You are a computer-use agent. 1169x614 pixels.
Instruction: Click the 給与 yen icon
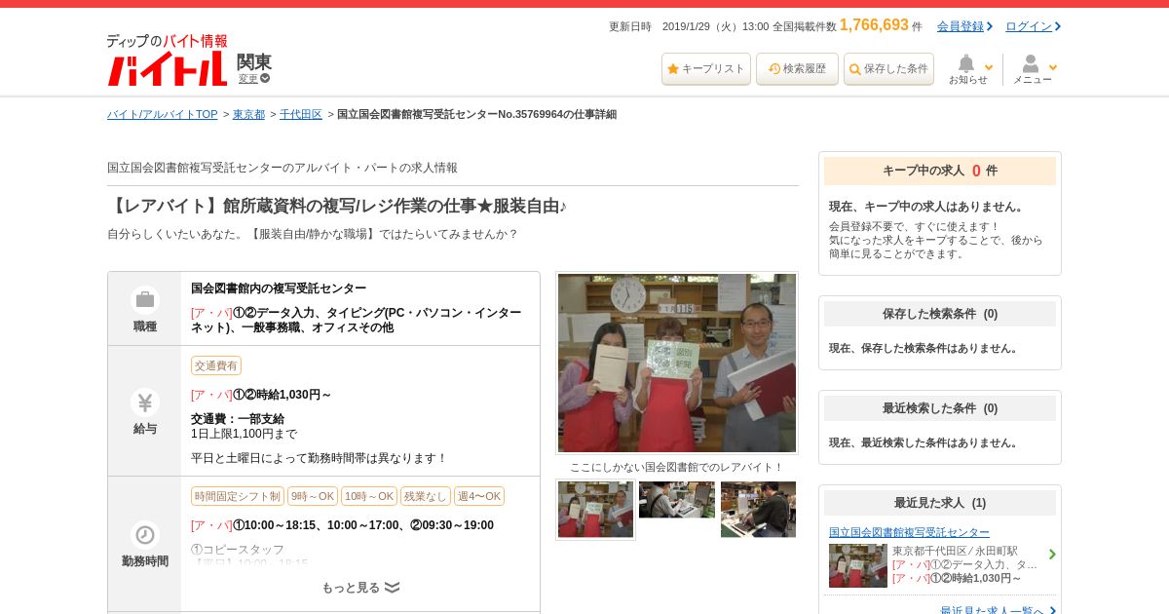(x=145, y=403)
